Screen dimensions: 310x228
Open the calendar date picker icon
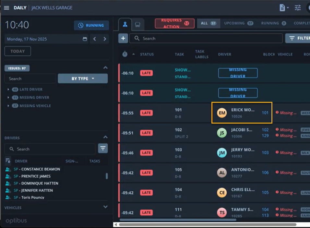[x=85, y=39]
